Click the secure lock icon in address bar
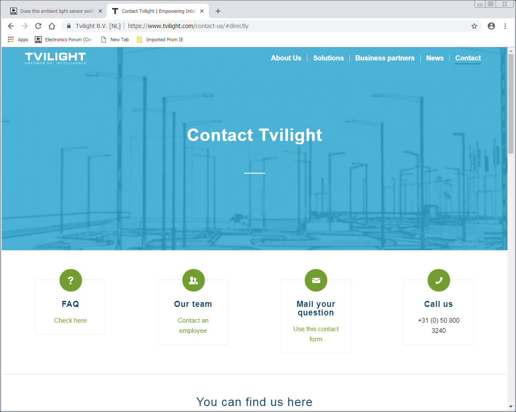 (69, 26)
